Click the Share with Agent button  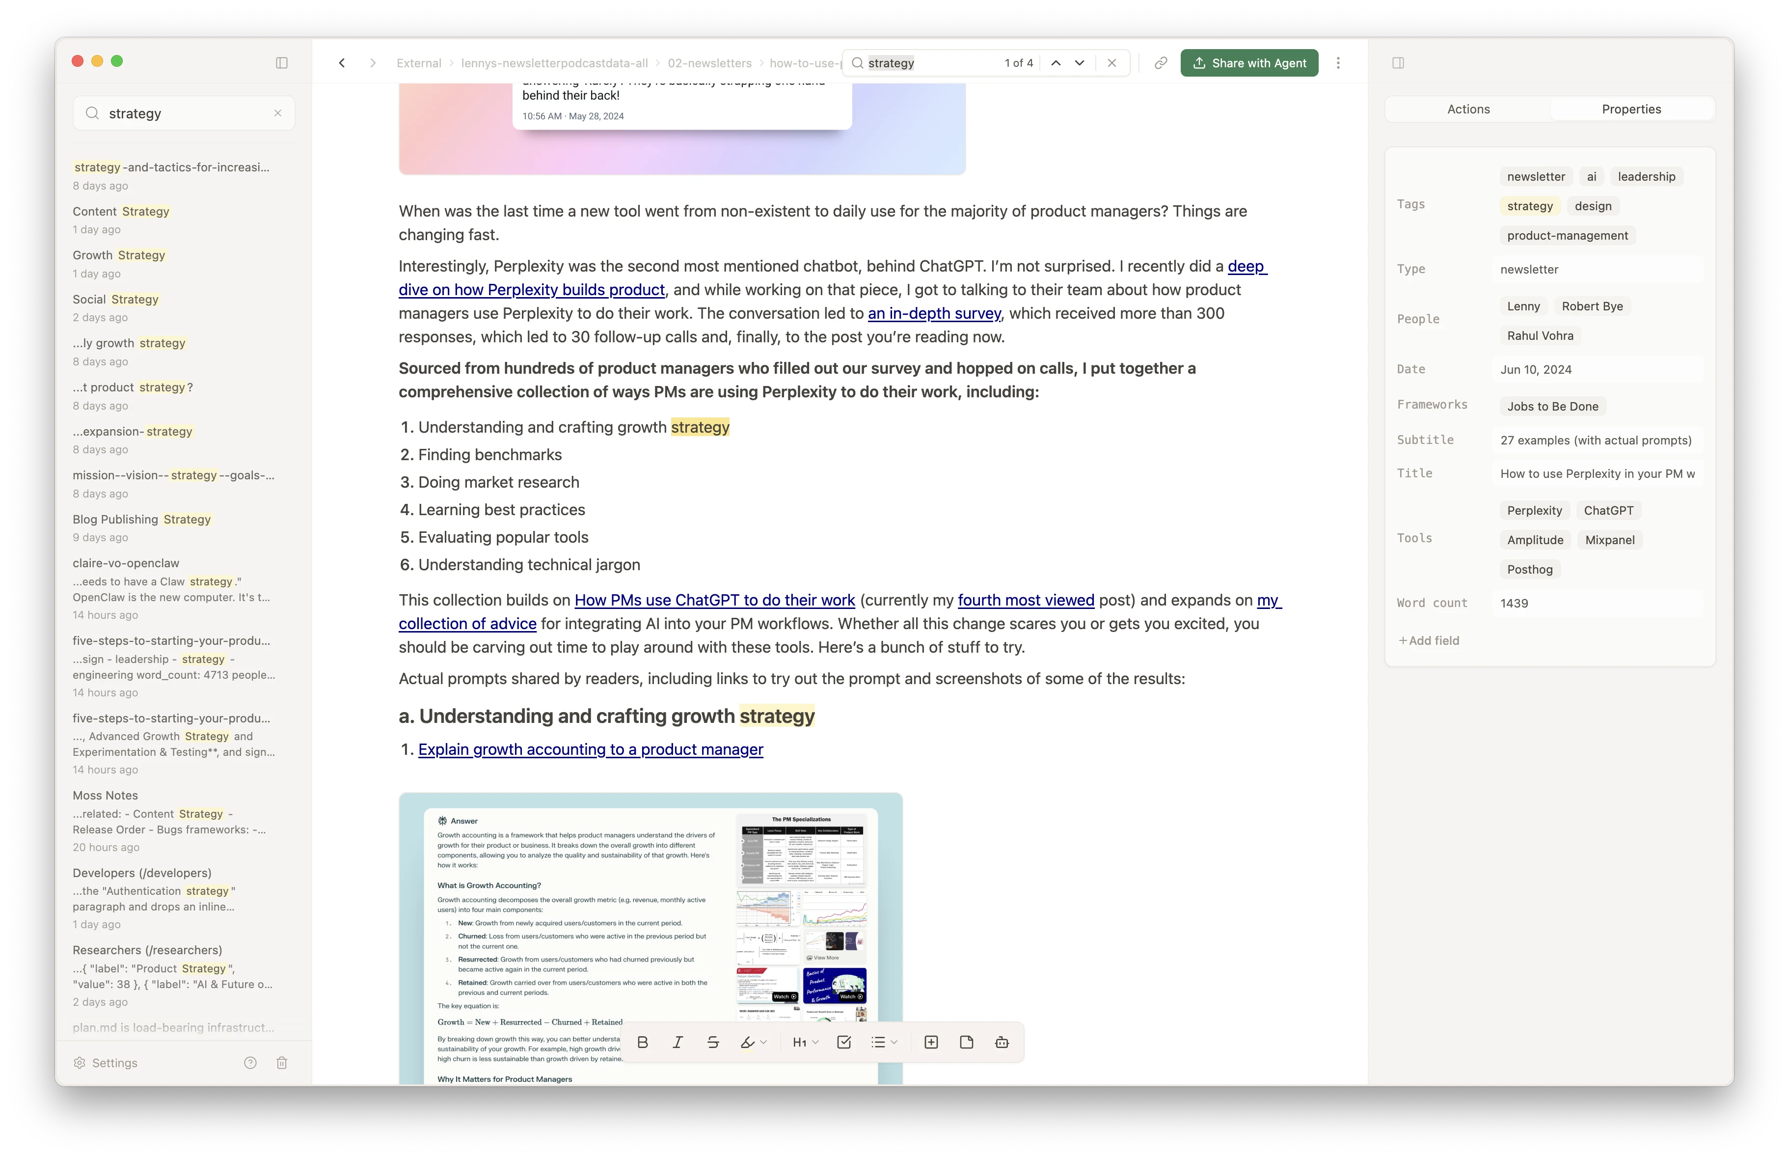click(1248, 62)
